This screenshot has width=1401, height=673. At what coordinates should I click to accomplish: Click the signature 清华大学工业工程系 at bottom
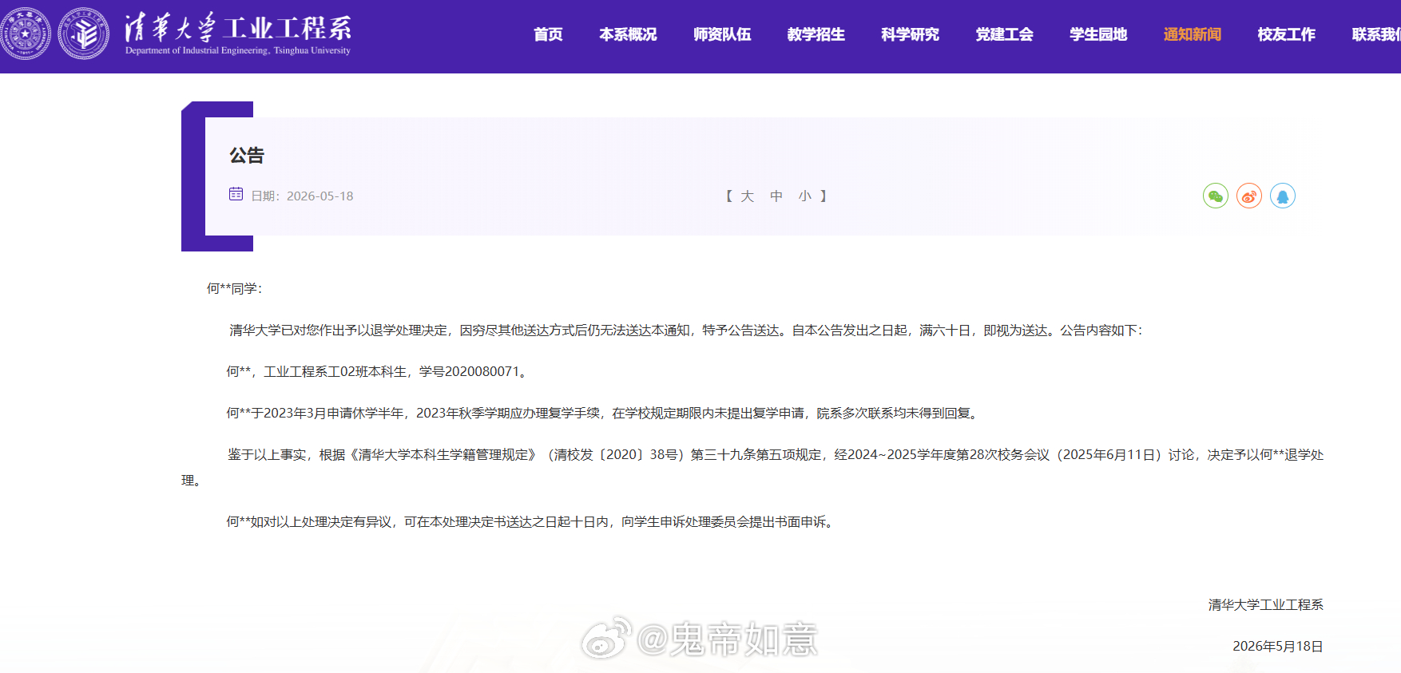point(1266,604)
